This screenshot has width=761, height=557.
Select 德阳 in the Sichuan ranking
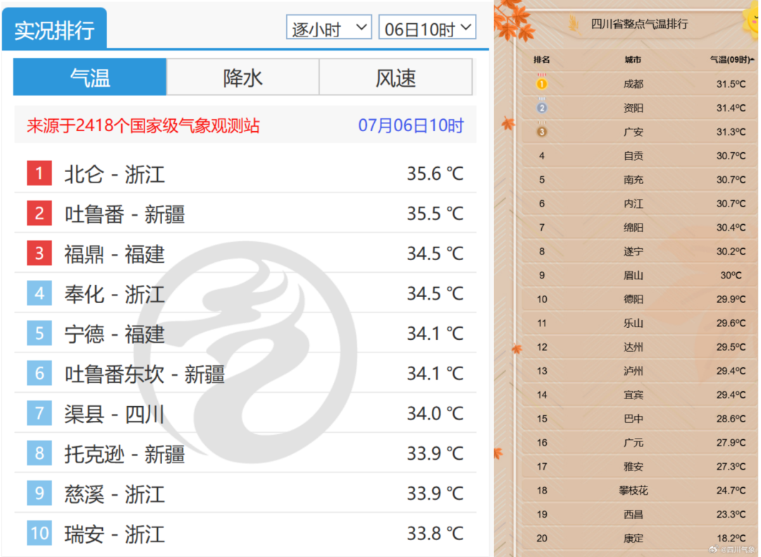[633, 299]
